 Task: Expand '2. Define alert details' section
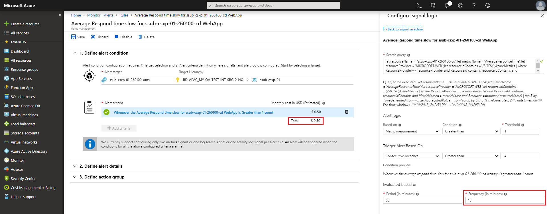click(x=101, y=166)
